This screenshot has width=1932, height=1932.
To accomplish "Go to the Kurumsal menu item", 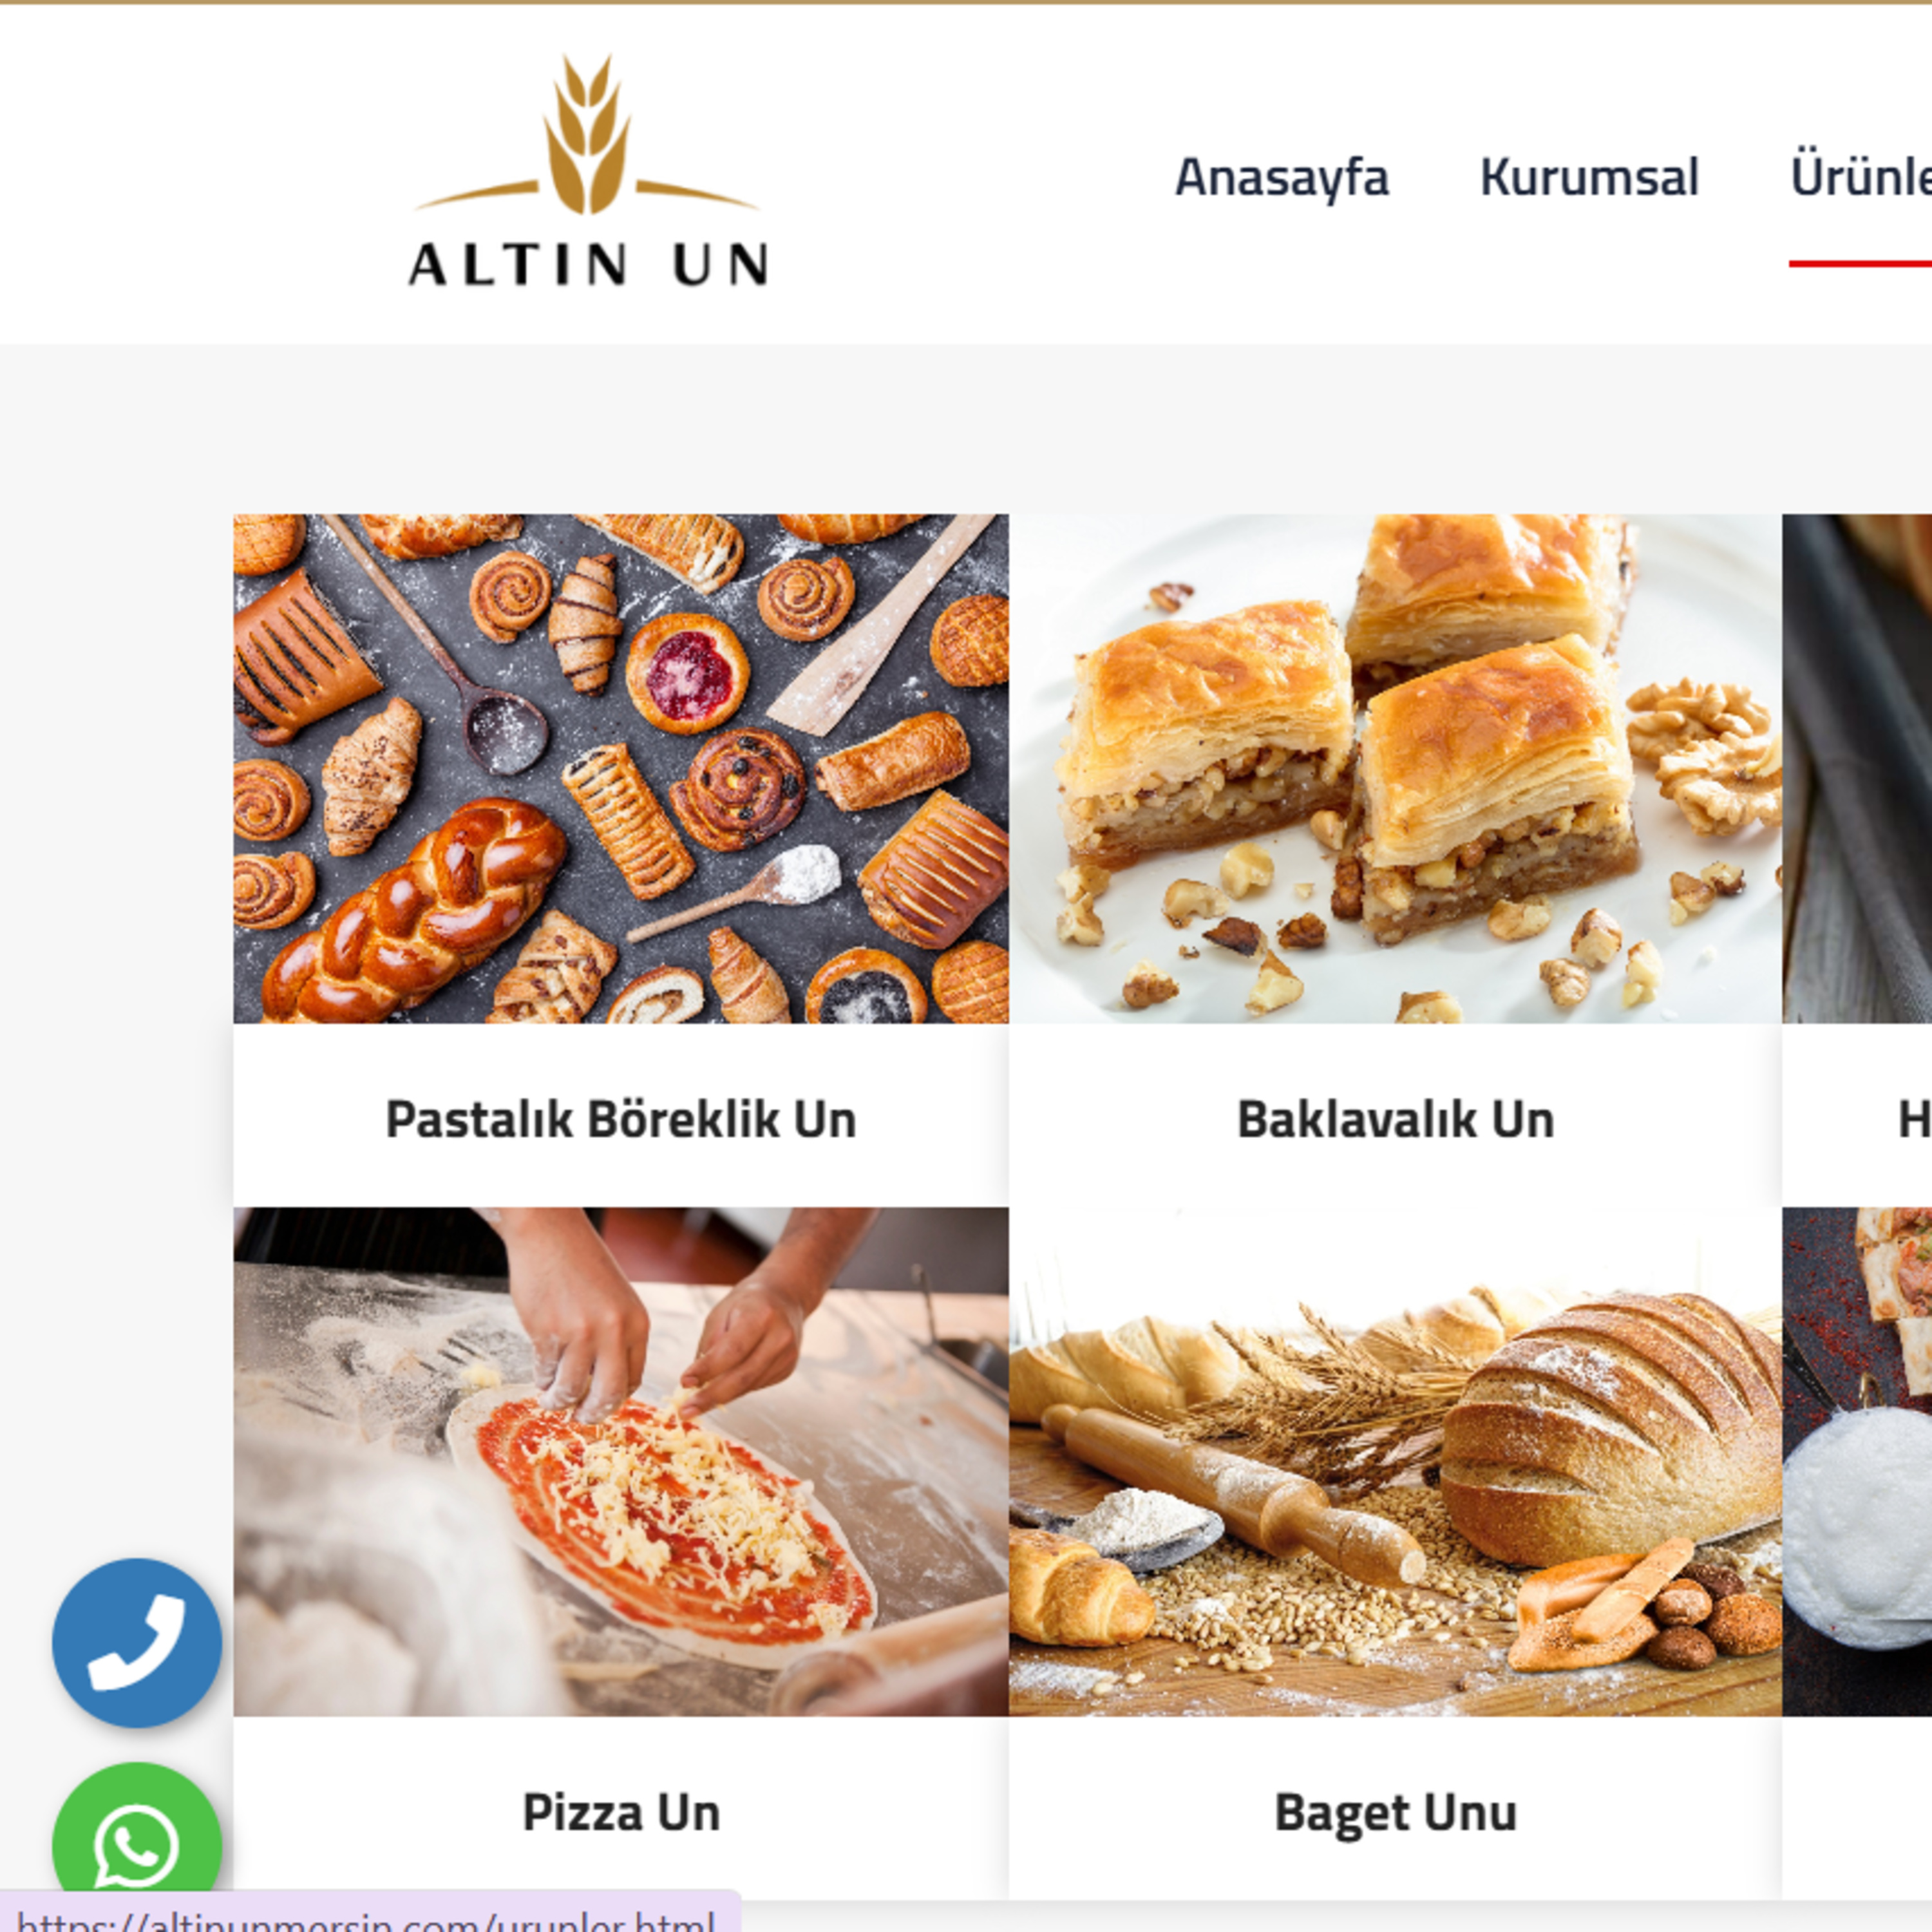I will pos(1589,177).
